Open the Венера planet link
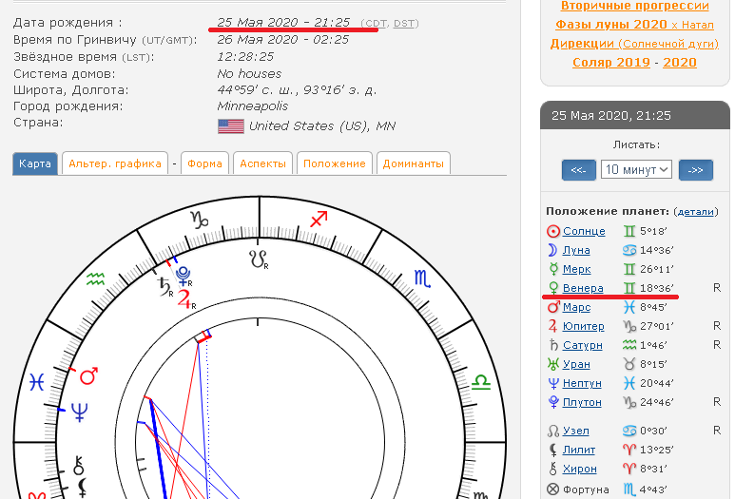Image resolution: width=735 pixels, height=499 pixels. point(583,288)
